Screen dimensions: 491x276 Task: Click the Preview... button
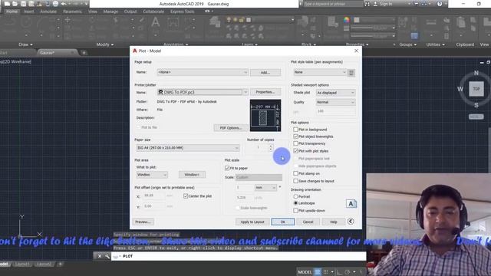(143, 222)
